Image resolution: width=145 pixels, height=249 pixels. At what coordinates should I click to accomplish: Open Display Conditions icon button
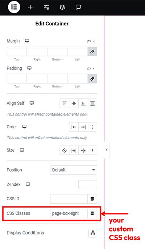(93, 233)
